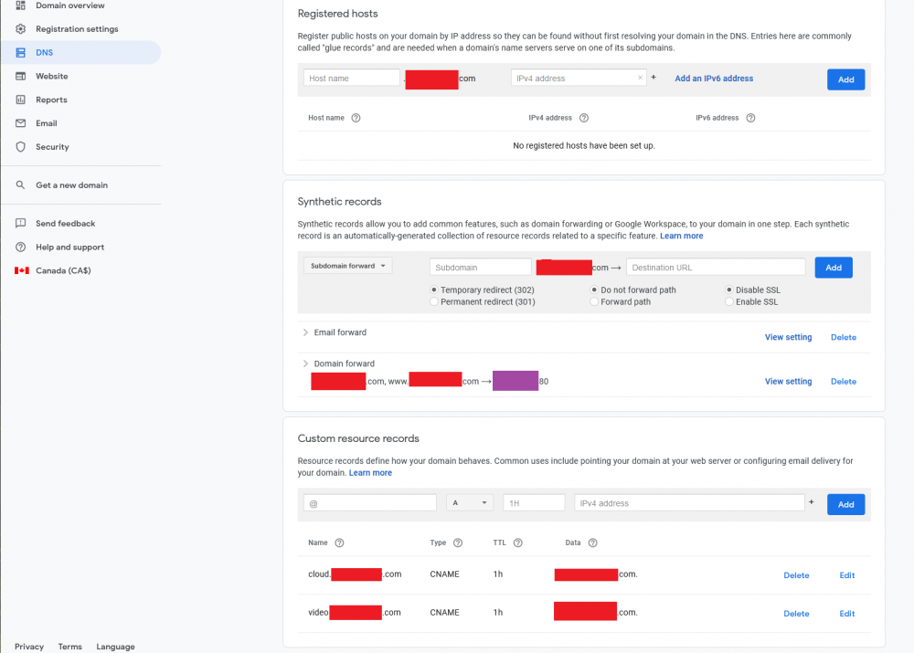Open the Security section
Image resolution: width=914 pixels, height=653 pixels.
[52, 147]
